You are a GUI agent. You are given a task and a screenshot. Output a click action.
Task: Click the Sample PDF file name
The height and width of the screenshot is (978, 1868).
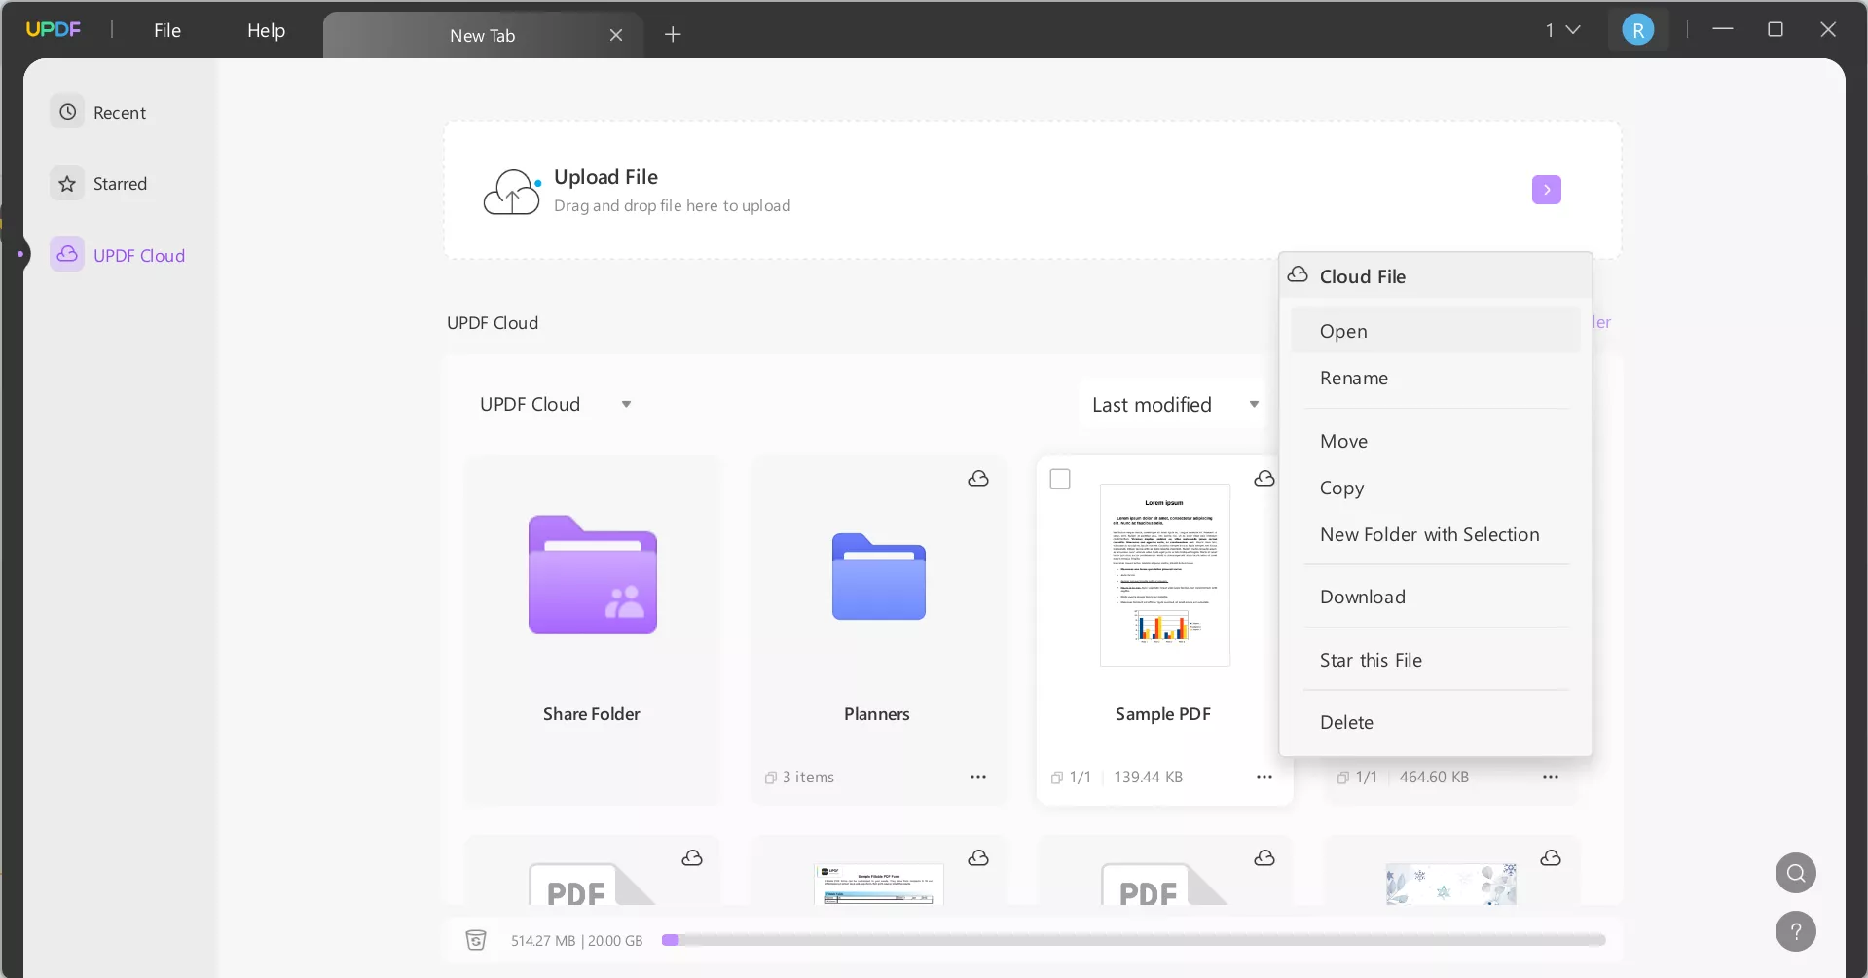(1163, 714)
